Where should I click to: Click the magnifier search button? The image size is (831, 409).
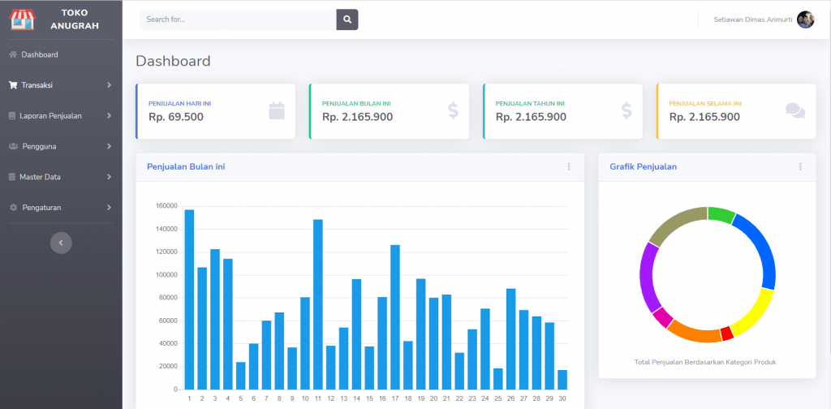click(347, 19)
